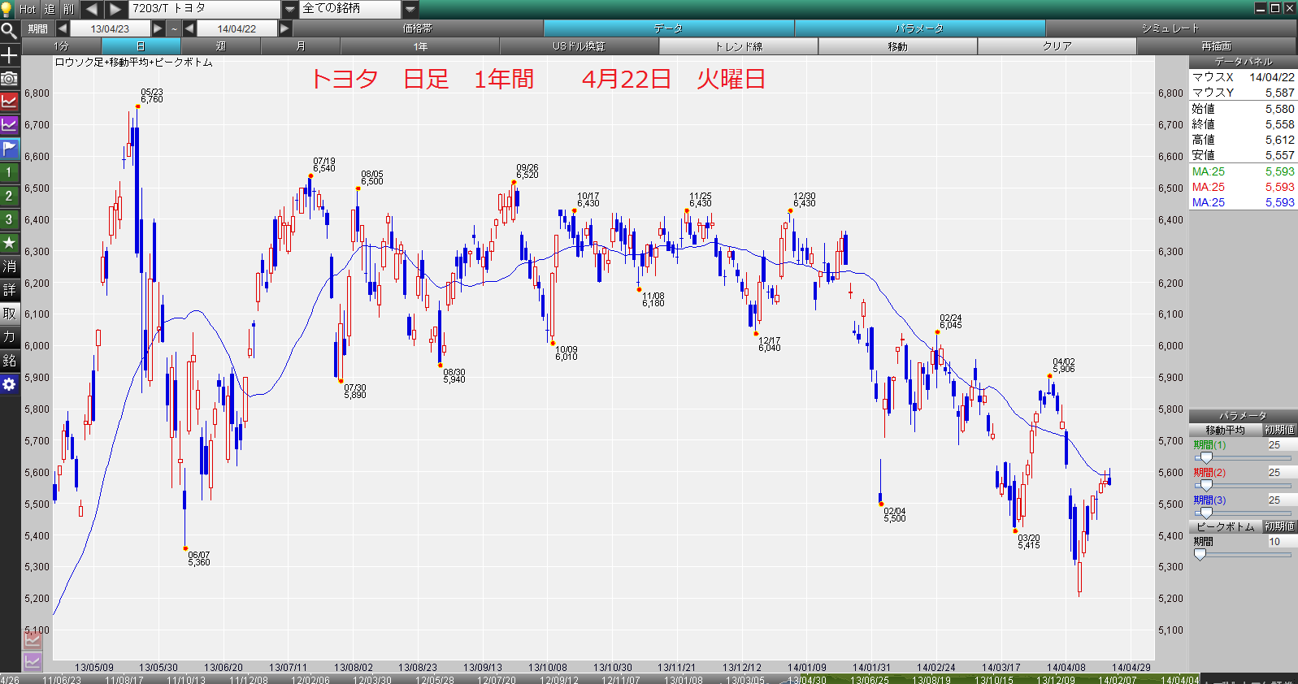
Task: Select the green preset 2 button
Action: pos(9,196)
